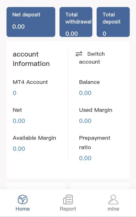Select the Home tab label

[x=23, y=209]
